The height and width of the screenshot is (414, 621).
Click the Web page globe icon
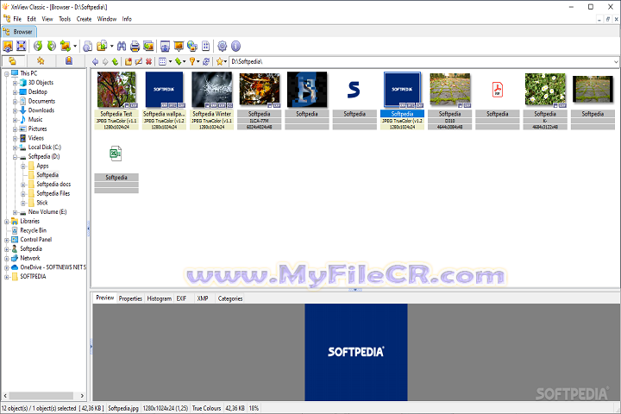click(x=192, y=46)
